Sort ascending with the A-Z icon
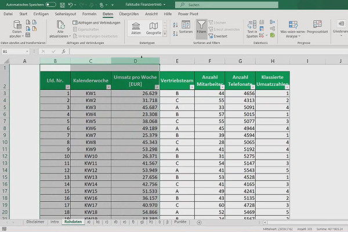Image resolution: width=348 pixels, height=232 pixels. click(x=175, y=25)
